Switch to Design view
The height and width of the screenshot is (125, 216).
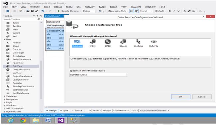[x=52, y=110]
